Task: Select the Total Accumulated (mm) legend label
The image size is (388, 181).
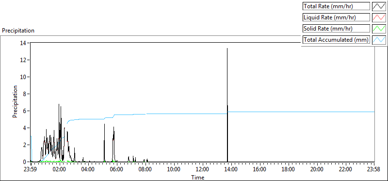Action: [x=336, y=40]
